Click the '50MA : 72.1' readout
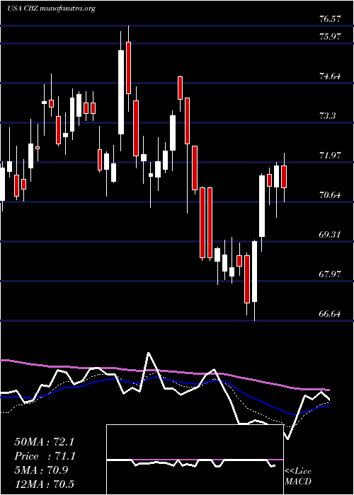This screenshot has width=354, height=495. [44, 442]
